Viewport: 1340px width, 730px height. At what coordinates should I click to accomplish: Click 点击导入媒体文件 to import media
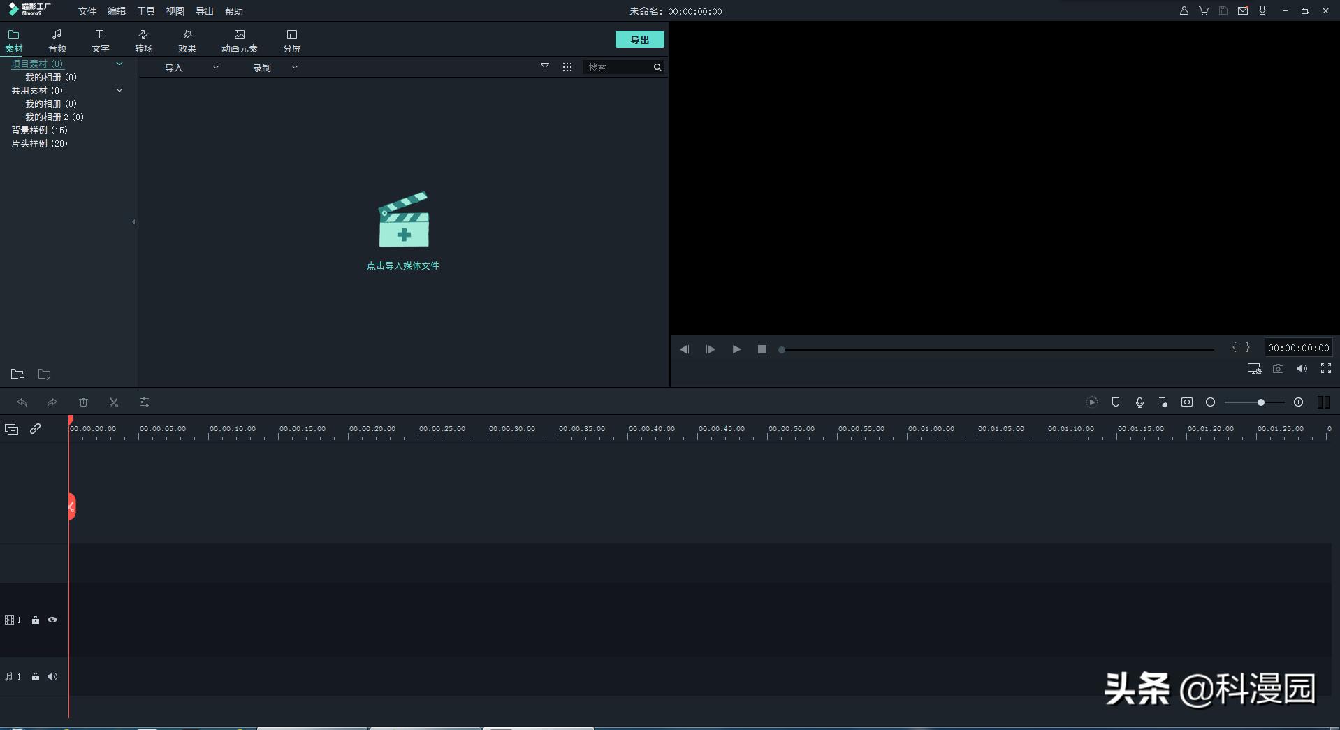click(x=403, y=265)
